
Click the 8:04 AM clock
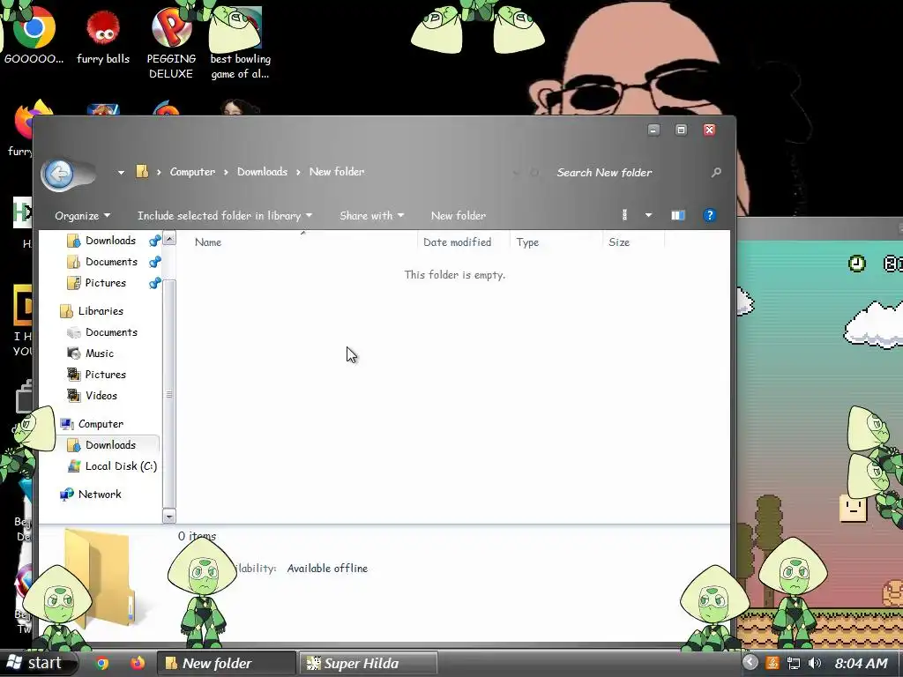click(x=861, y=663)
